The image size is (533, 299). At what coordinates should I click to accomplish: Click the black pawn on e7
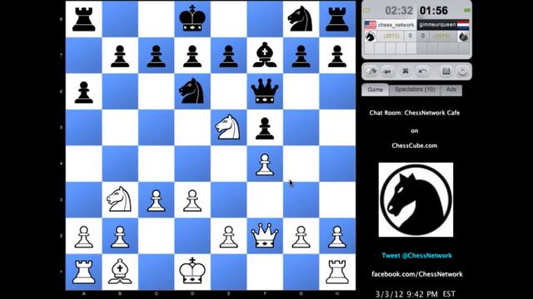tap(228, 56)
